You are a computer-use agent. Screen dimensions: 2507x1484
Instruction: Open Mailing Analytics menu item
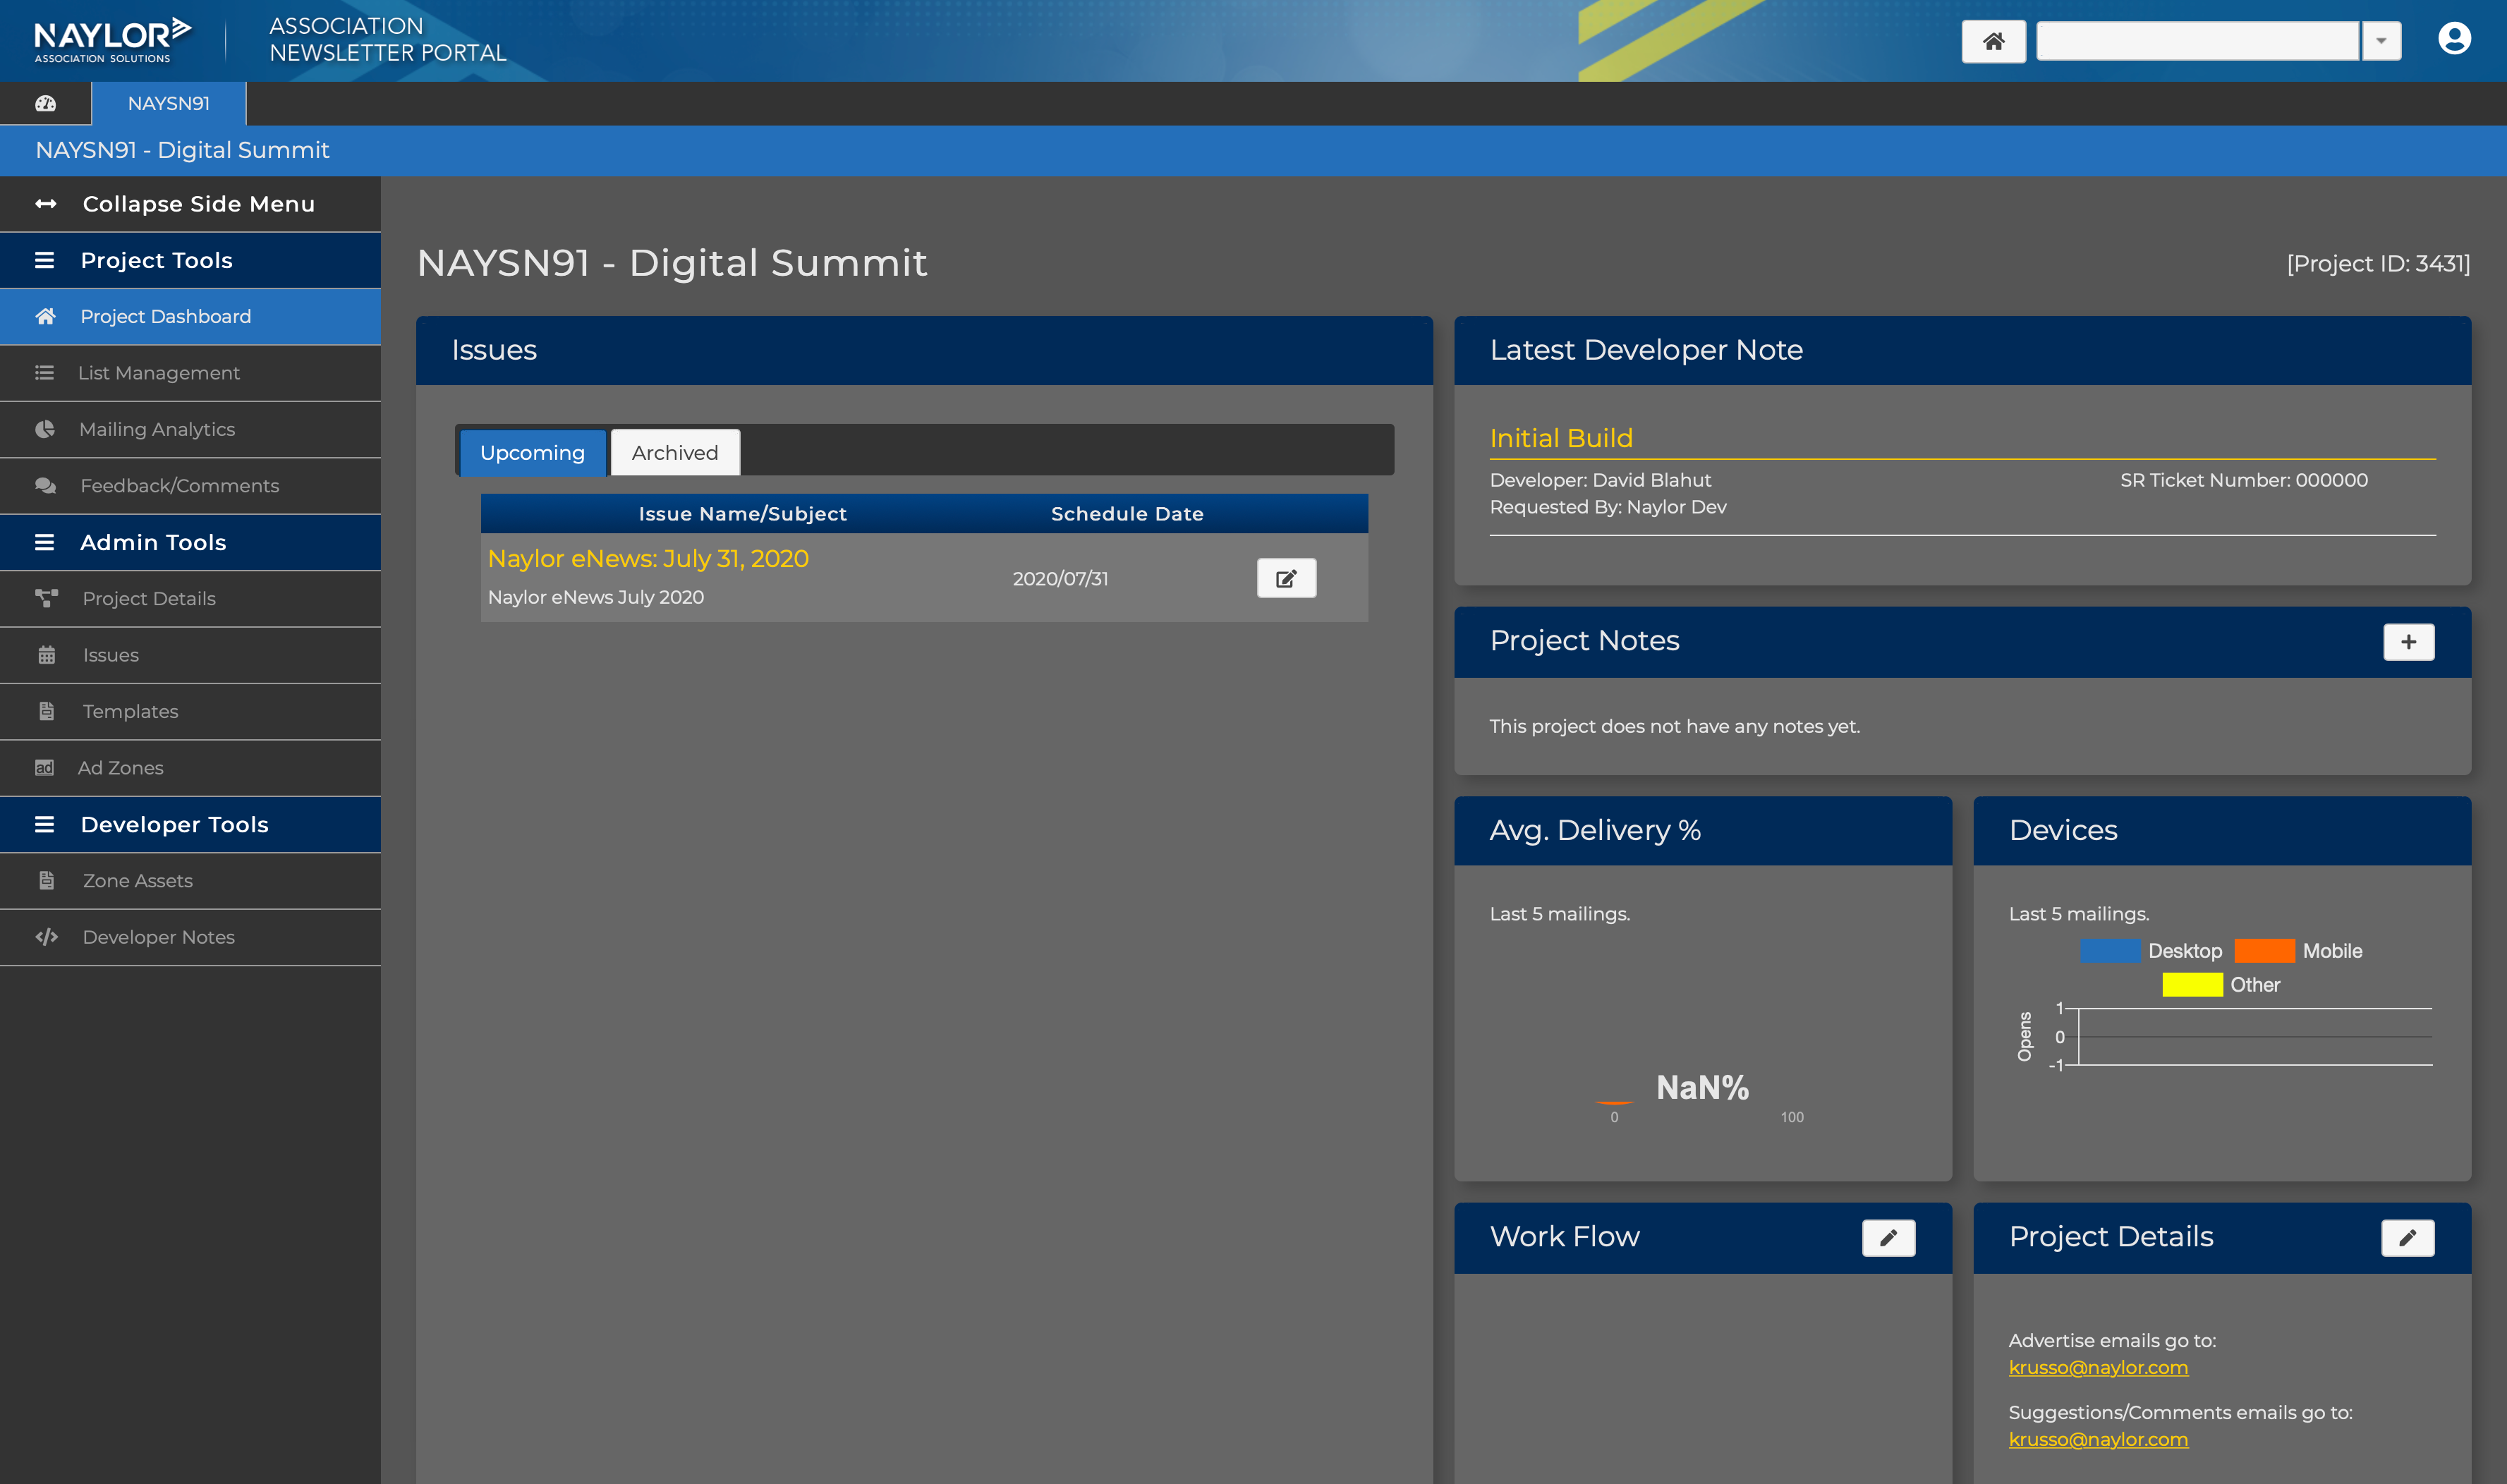pos(190,430)
